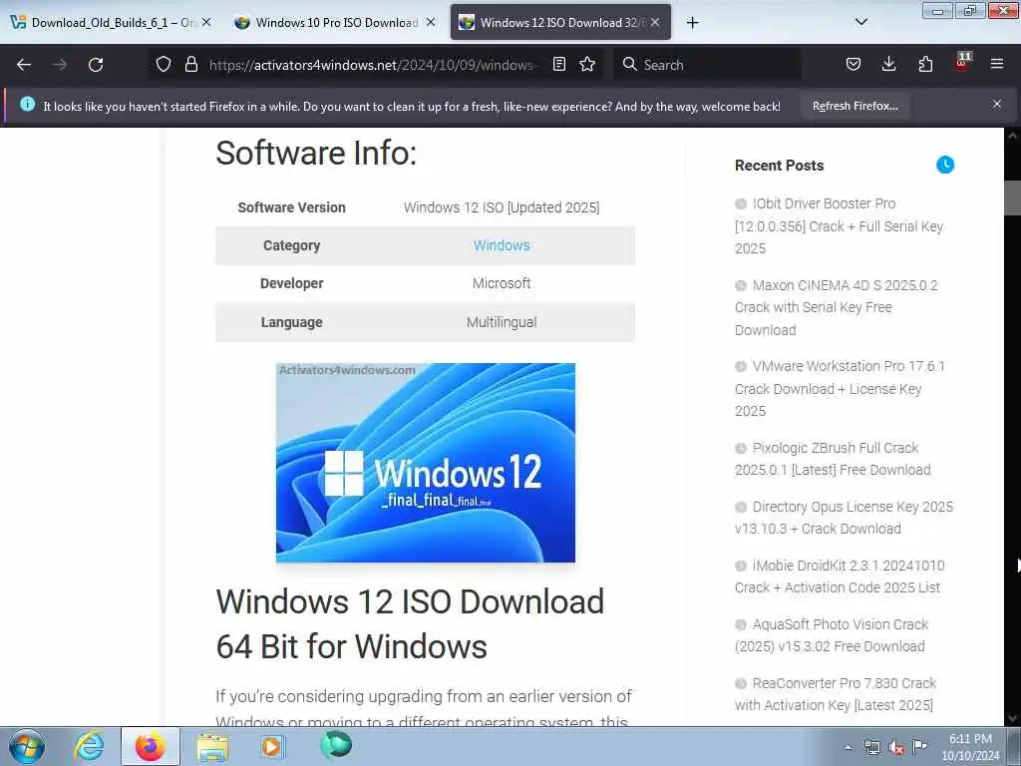Close the Windows 10 Pro ISO tab

(x=431, y=22)
